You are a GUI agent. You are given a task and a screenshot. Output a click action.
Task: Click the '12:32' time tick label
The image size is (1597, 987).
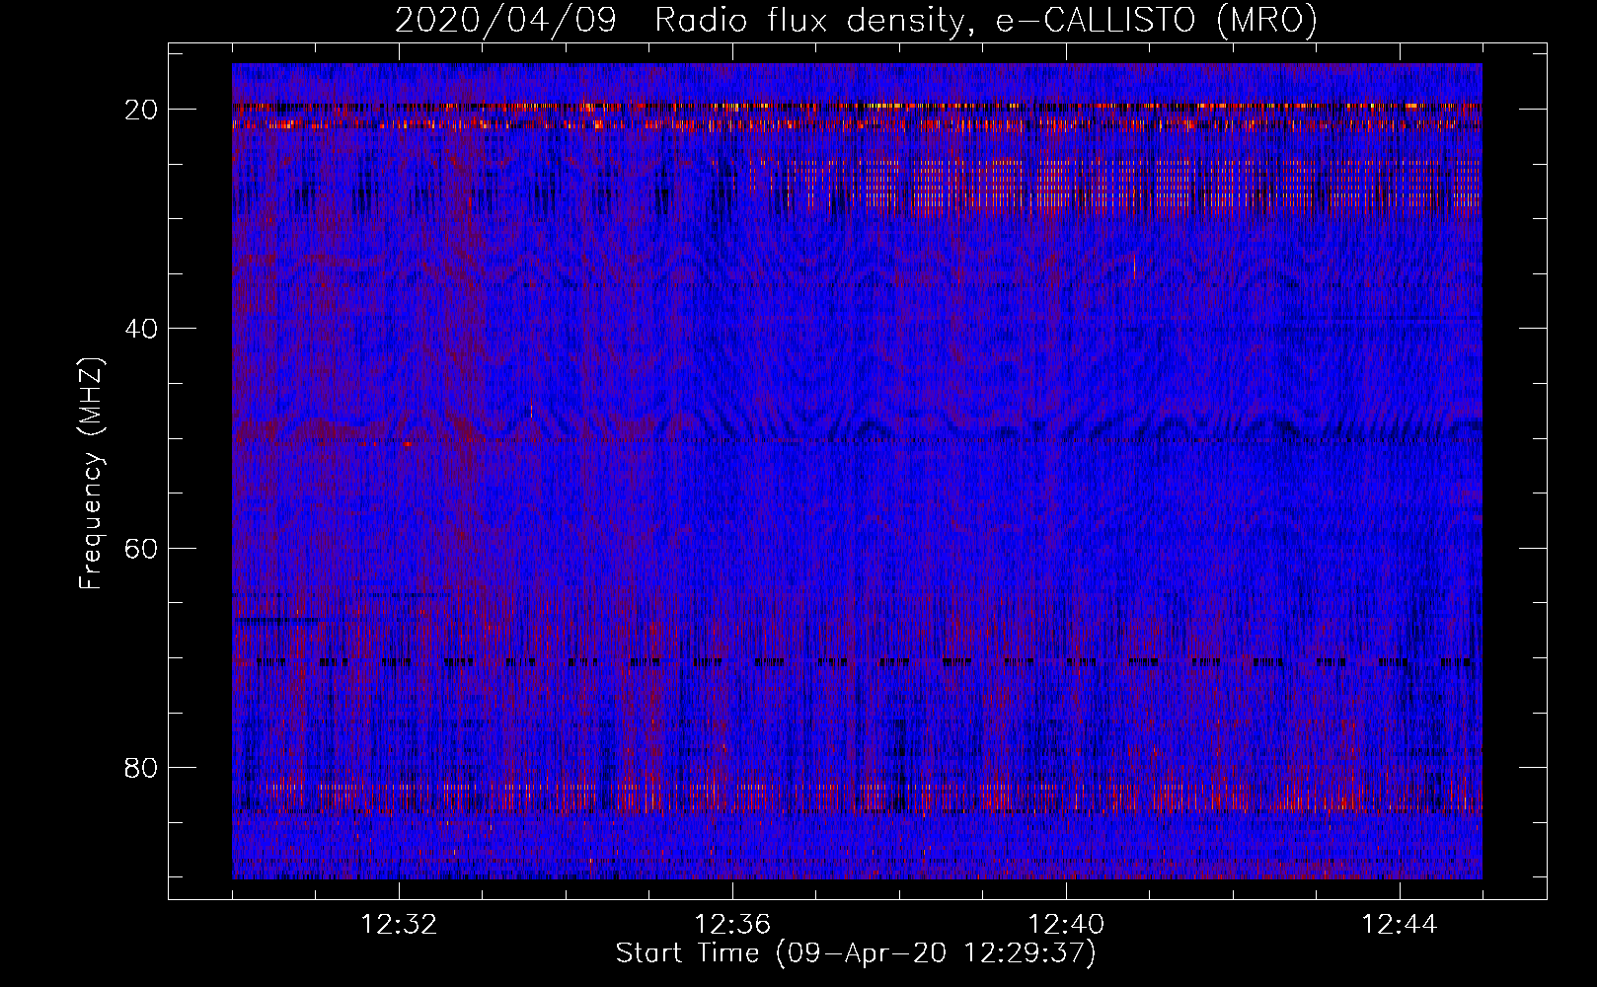click(x=399, y=925)
